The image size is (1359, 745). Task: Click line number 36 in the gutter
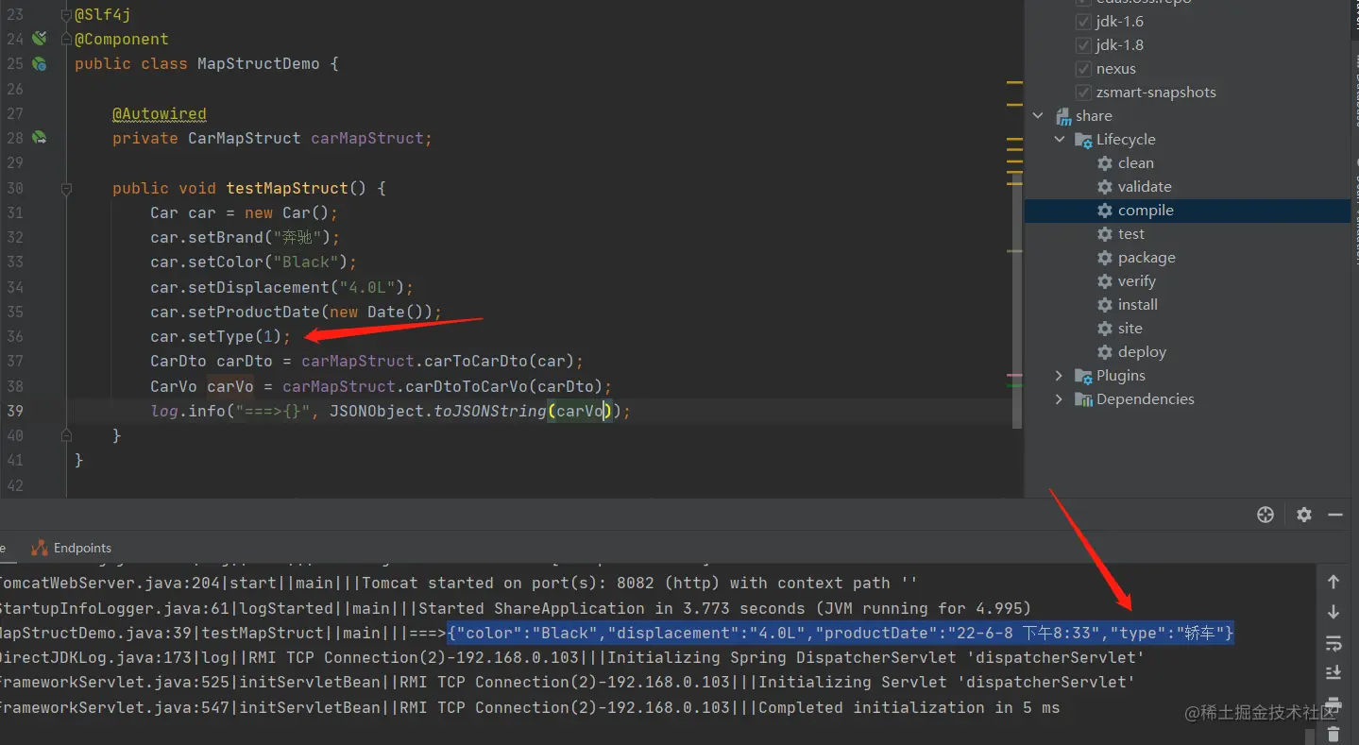tap(15, 337)
